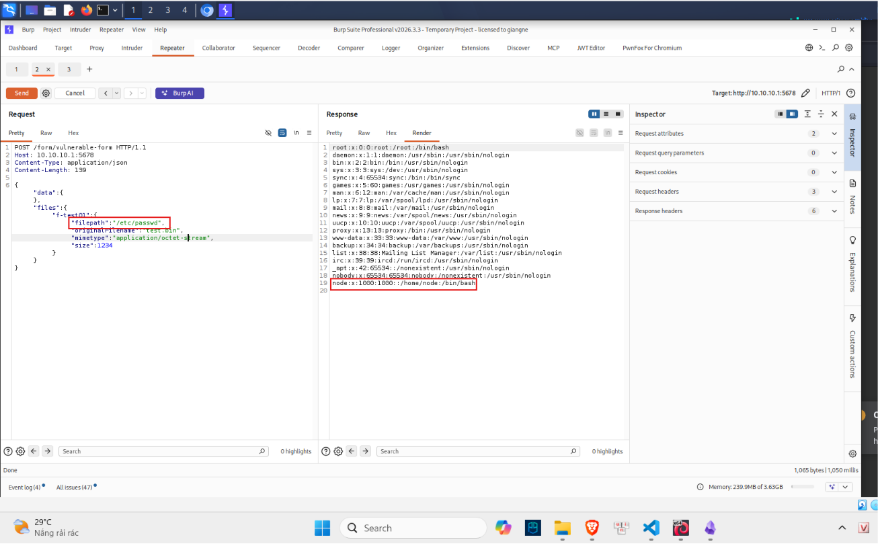The height and width of the screenshot is (544, 878).
Task: Close Repeater tab 2
Action: tap(48, 70)
